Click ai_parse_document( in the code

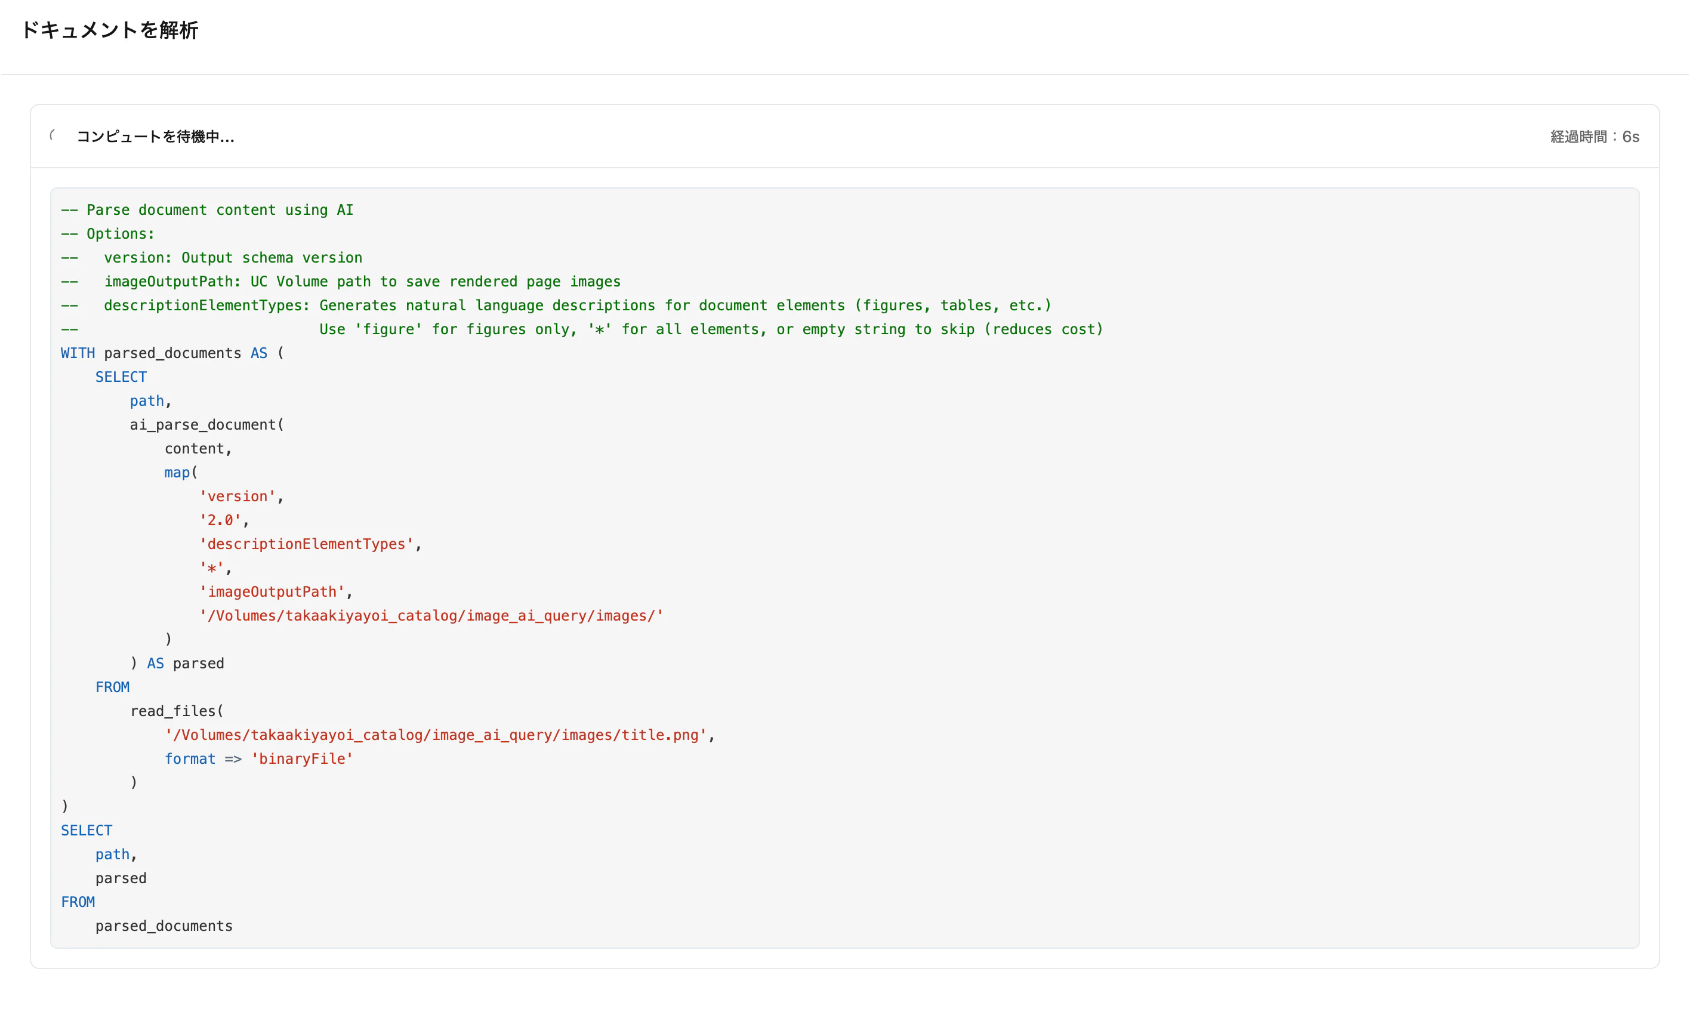click(x=207, y=425)
